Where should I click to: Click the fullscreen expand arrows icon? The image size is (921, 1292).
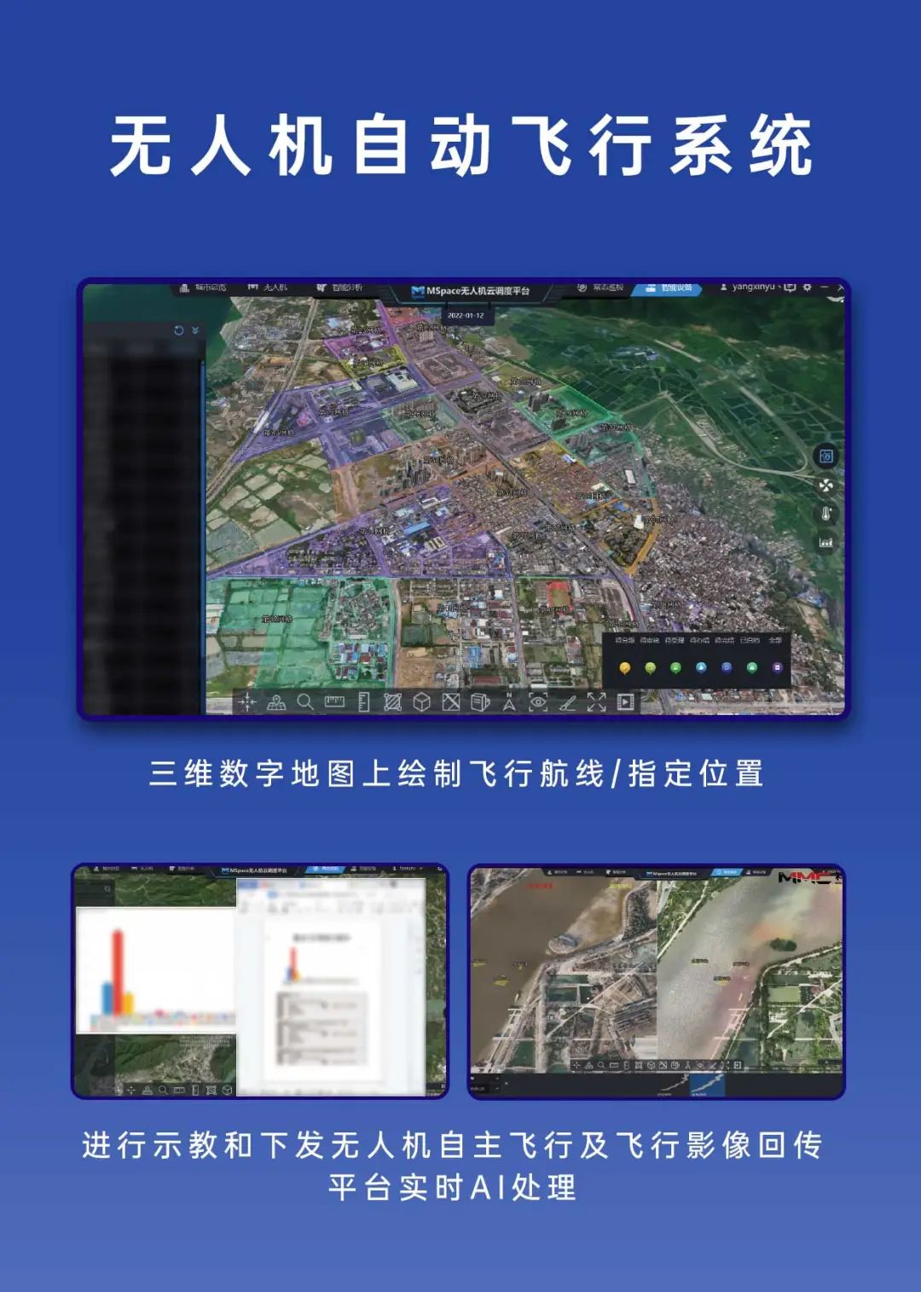(x=596, y=702)
